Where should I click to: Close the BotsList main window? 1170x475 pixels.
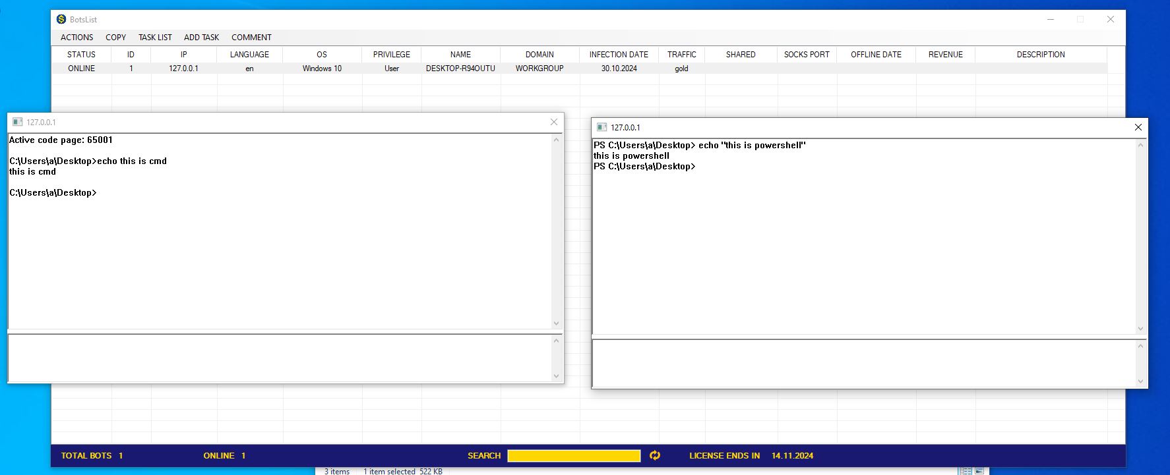pyautogui.click(x=1111, y=19)
